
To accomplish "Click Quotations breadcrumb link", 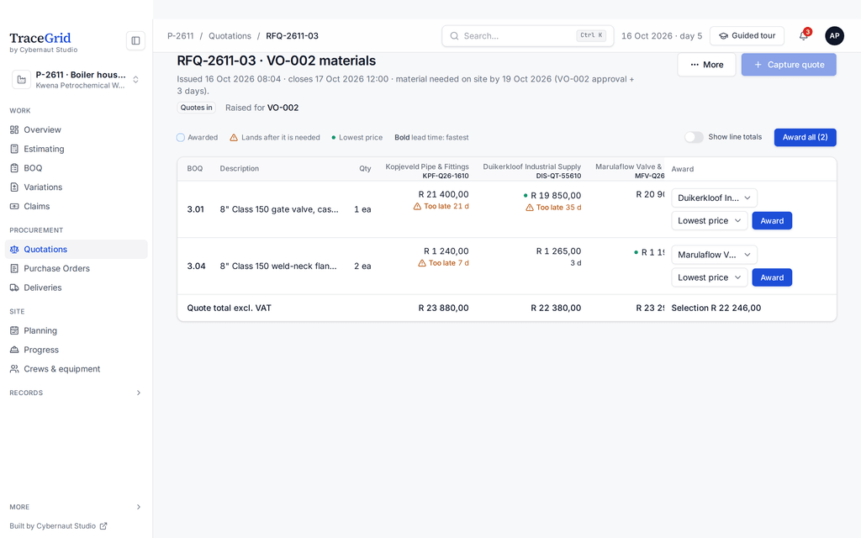I will tap(230, 35).
